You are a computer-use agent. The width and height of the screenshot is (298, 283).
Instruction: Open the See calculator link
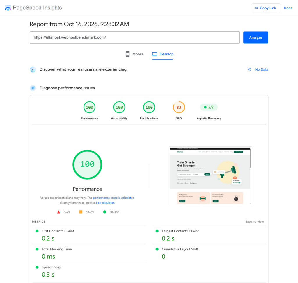105,203
